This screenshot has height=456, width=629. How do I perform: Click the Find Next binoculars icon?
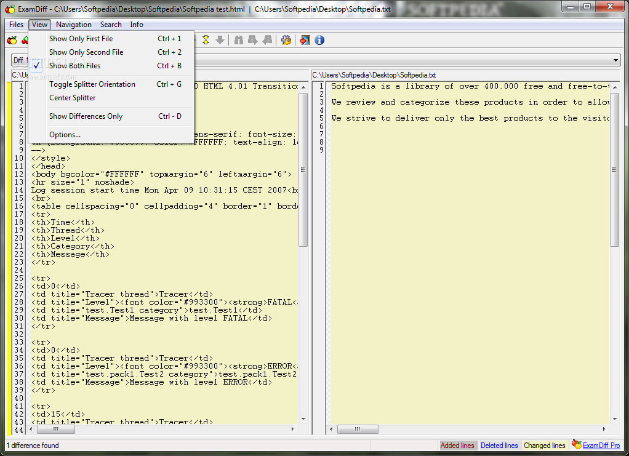253,40
